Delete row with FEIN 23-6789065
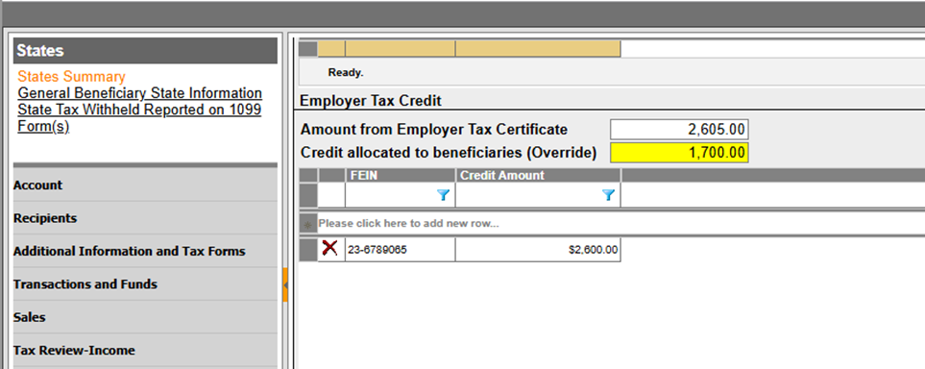925x369 pixels. [329, 249]
